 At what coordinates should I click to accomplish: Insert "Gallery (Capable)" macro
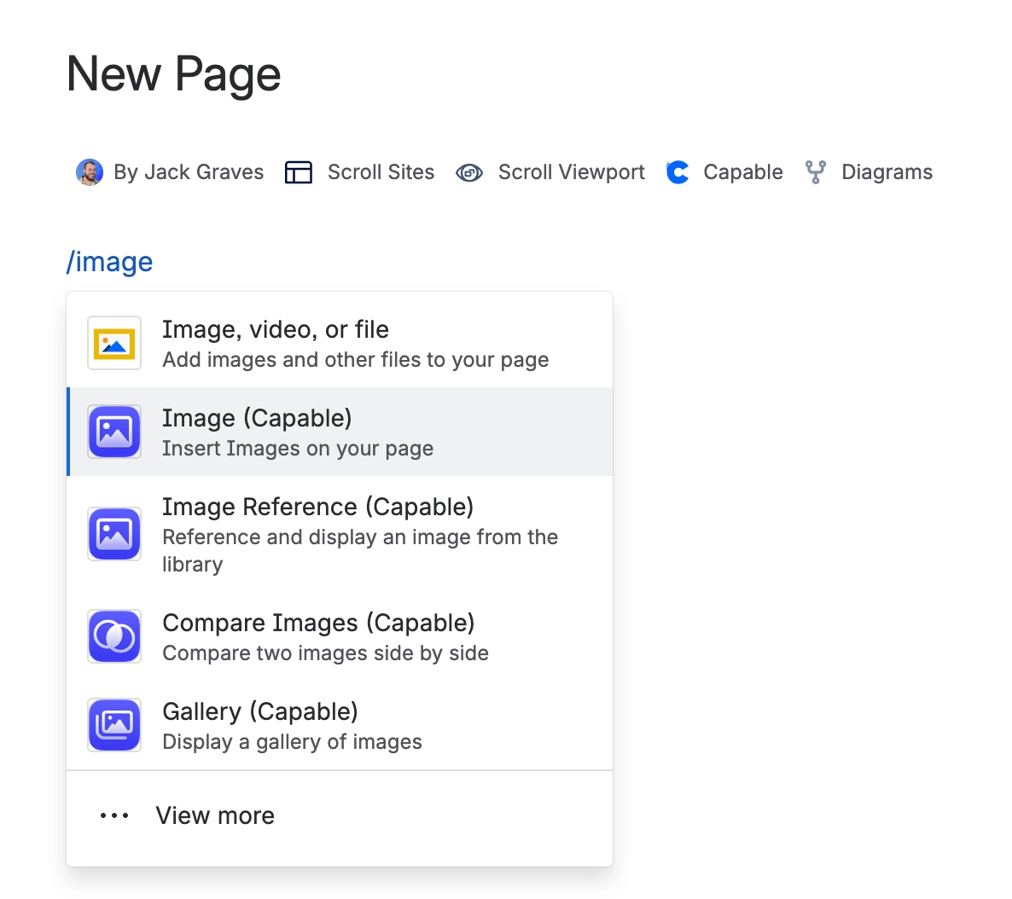click(260, 712)
